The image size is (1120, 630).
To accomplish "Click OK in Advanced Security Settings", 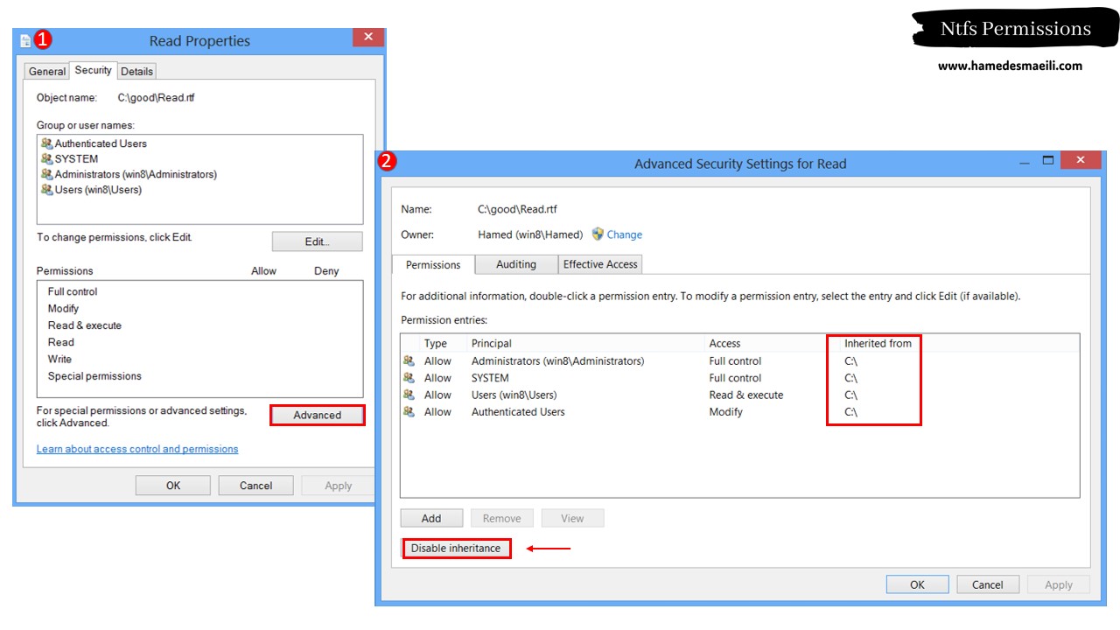I will click(x=917, y=584).
